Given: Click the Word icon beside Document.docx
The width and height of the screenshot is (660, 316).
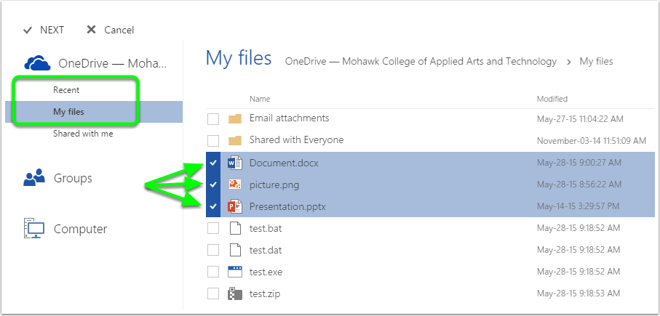Looking at the screenshot, I should [235, 163].
